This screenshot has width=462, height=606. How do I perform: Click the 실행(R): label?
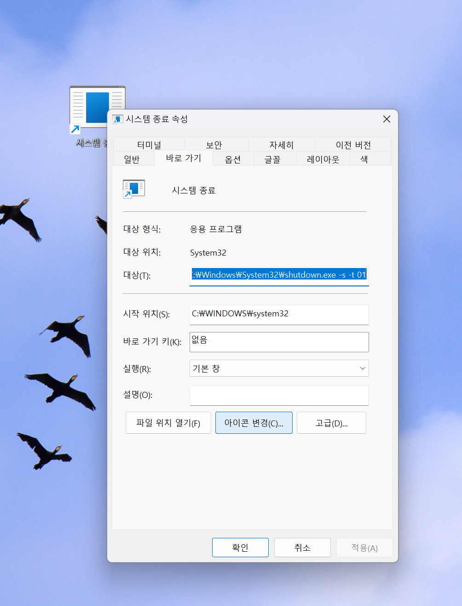(x=137, y=368)
